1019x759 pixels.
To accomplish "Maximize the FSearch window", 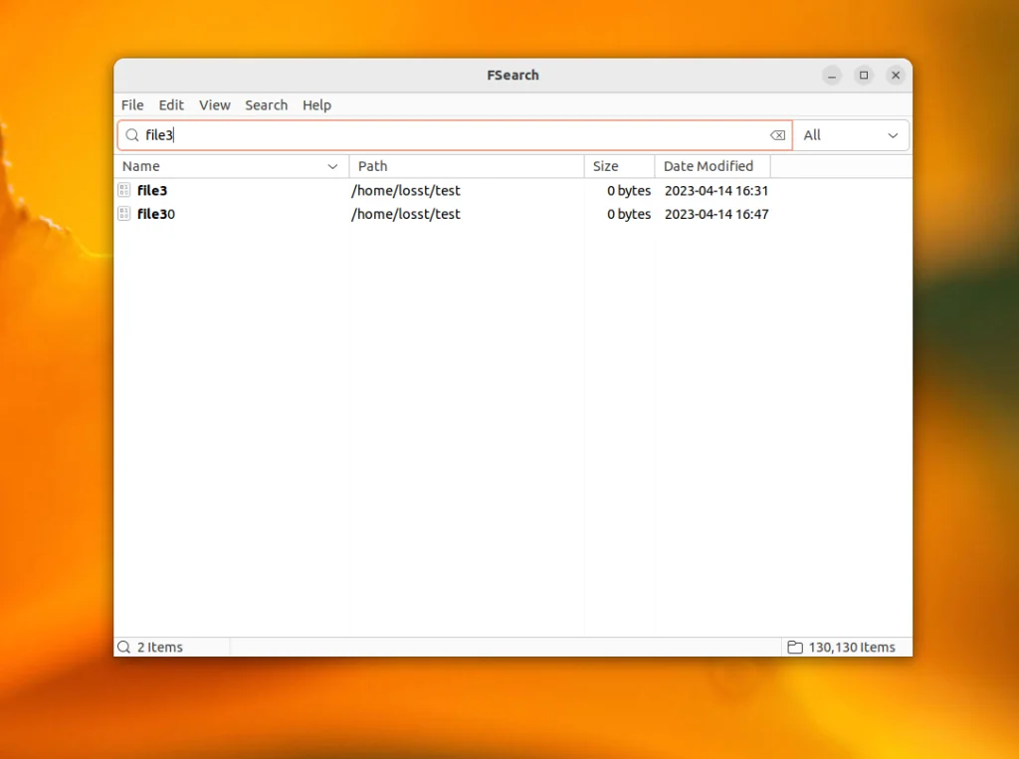I will (x=864, y=76).
